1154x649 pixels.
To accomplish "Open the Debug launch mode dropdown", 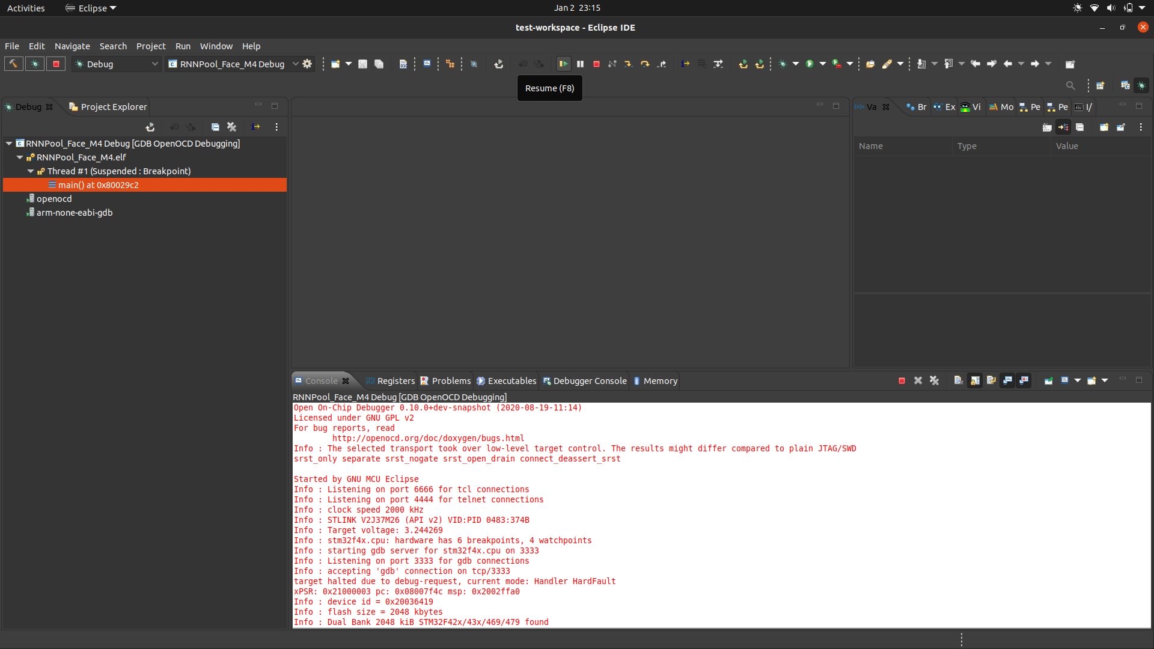I will (x=154, y=64).
